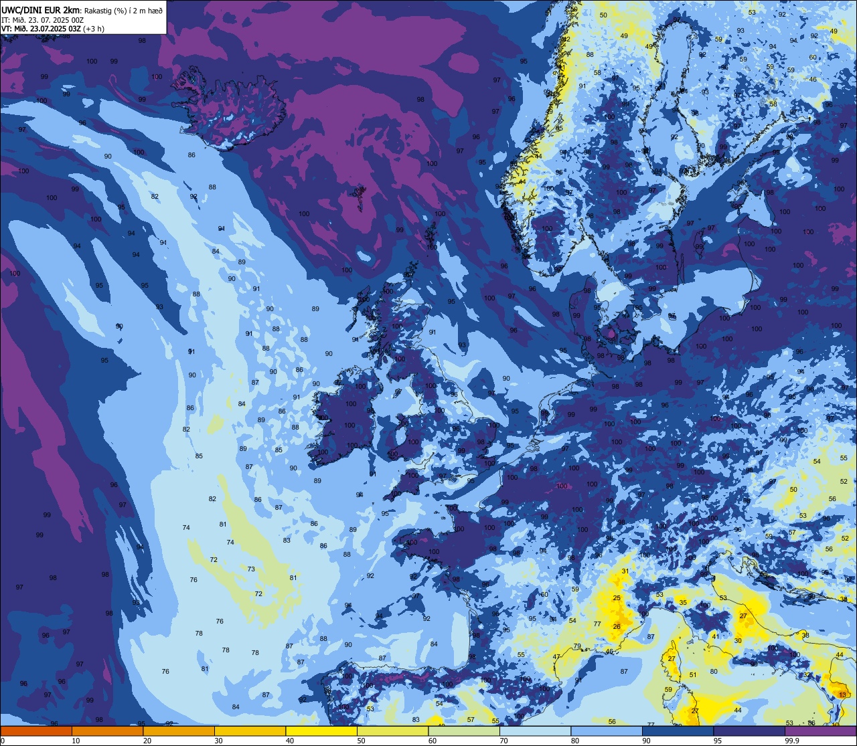The height and width of the screenshot is (746, 857).
Task: Click the 'UWC/DINI EUR 2km' title text
Action: tap(41, 9)
